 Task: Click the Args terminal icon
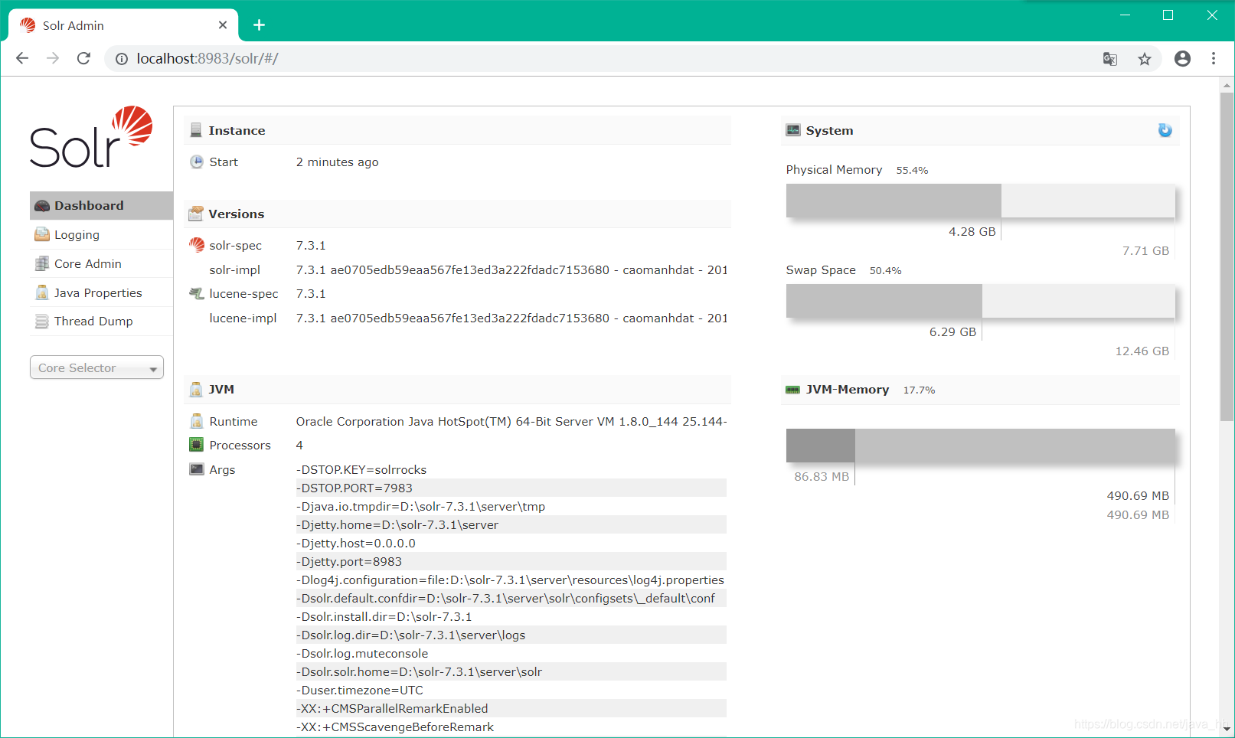point(197,469)
